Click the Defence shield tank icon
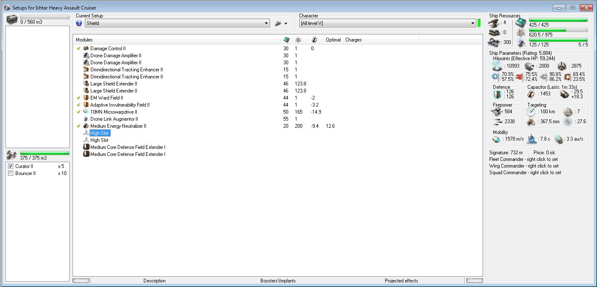Screen dimensions: 597x287 (497, 94)
